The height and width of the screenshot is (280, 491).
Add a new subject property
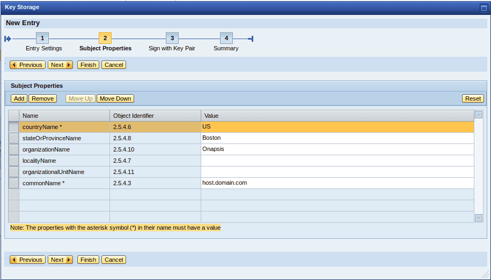point(19,99)
